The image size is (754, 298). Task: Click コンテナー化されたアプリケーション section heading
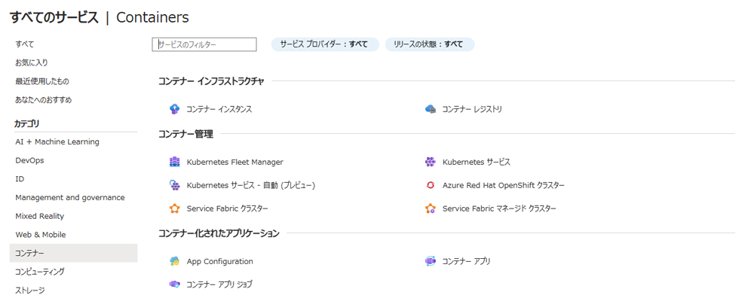[219, 234]
